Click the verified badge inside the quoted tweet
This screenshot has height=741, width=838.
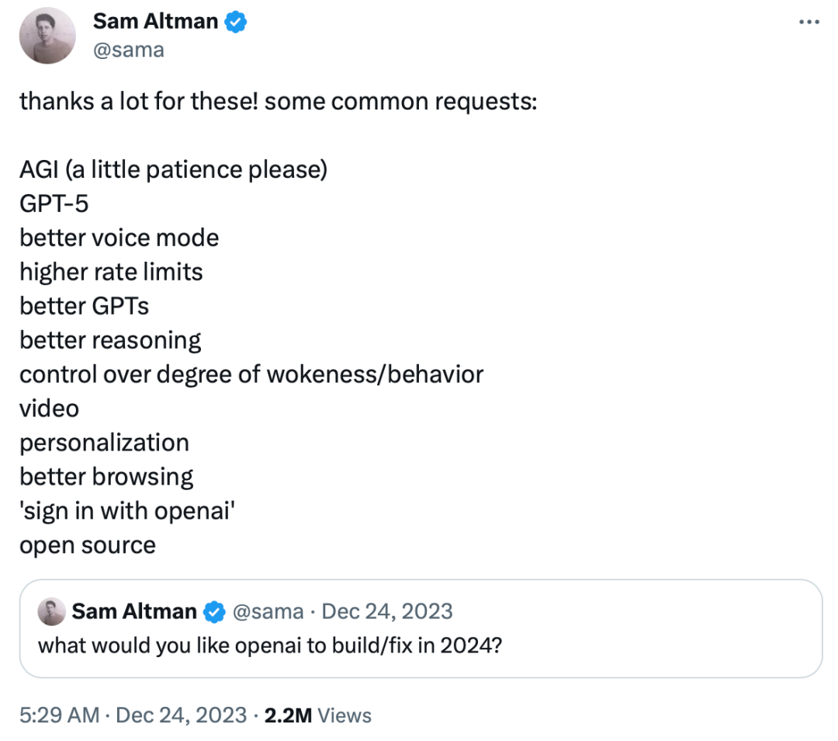[214, 612]
